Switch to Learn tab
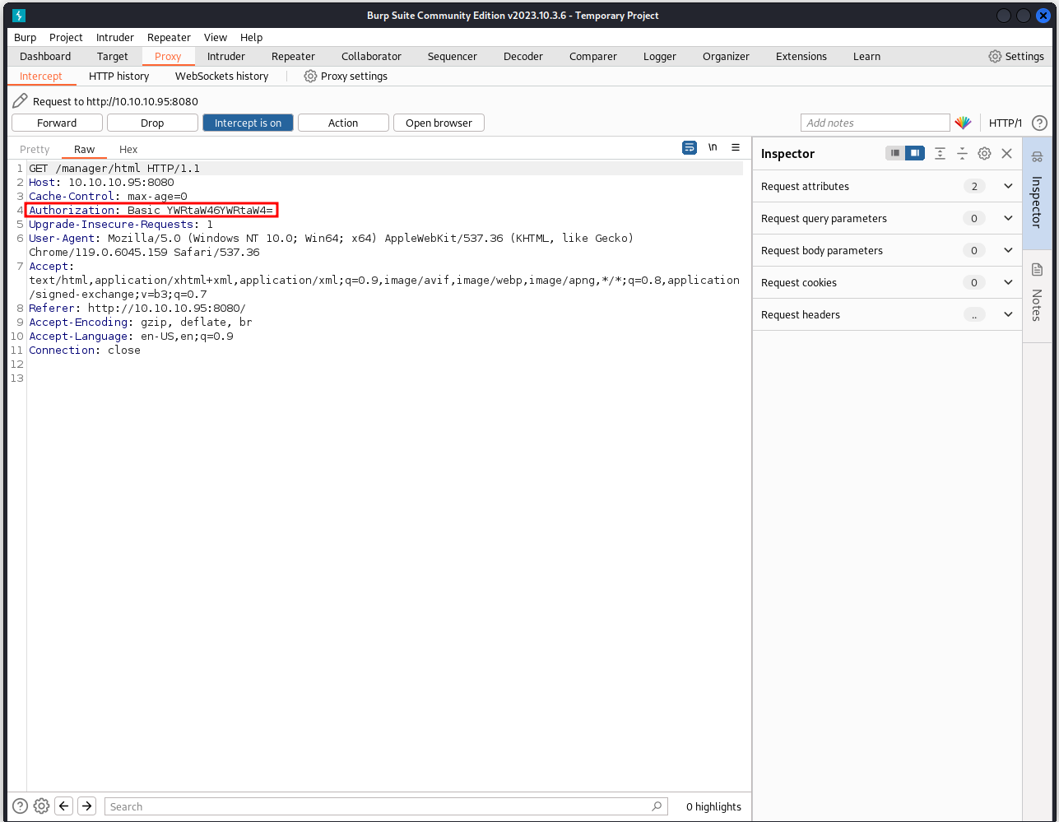Viewport: 1059px width, 822px height. point(866,56)
